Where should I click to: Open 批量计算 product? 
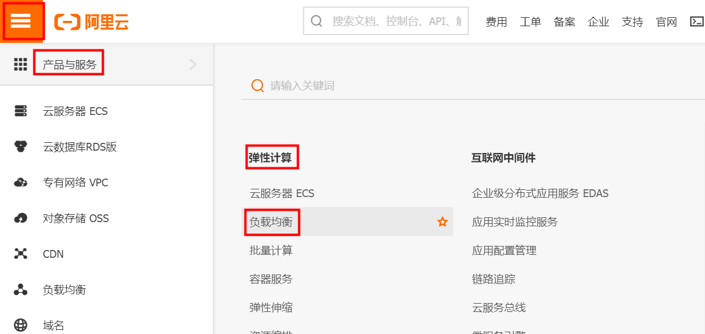(271, 250)
